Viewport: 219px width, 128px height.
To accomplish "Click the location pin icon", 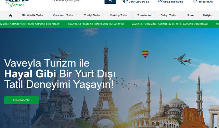I will (195, 1).
